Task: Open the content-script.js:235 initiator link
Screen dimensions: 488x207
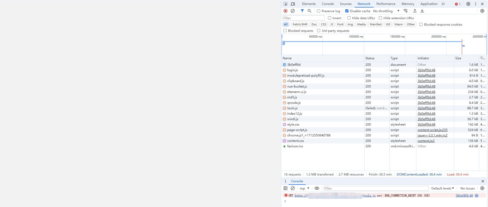Action: click(x=432, y=130)
